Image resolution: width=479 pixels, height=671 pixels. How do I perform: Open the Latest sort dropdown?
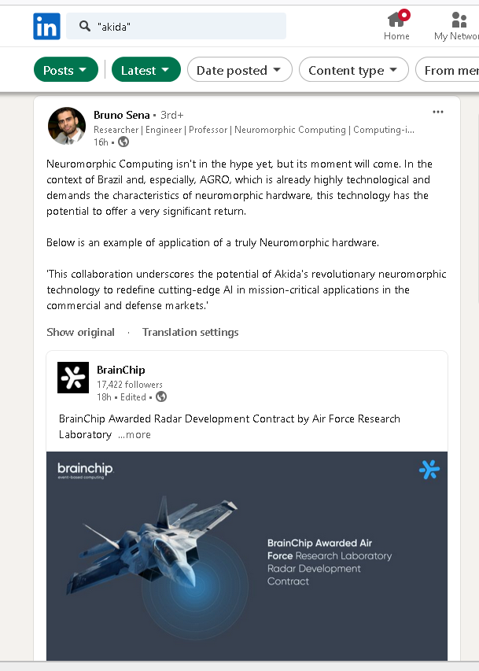pyautogui.click(x=146, y=70)
